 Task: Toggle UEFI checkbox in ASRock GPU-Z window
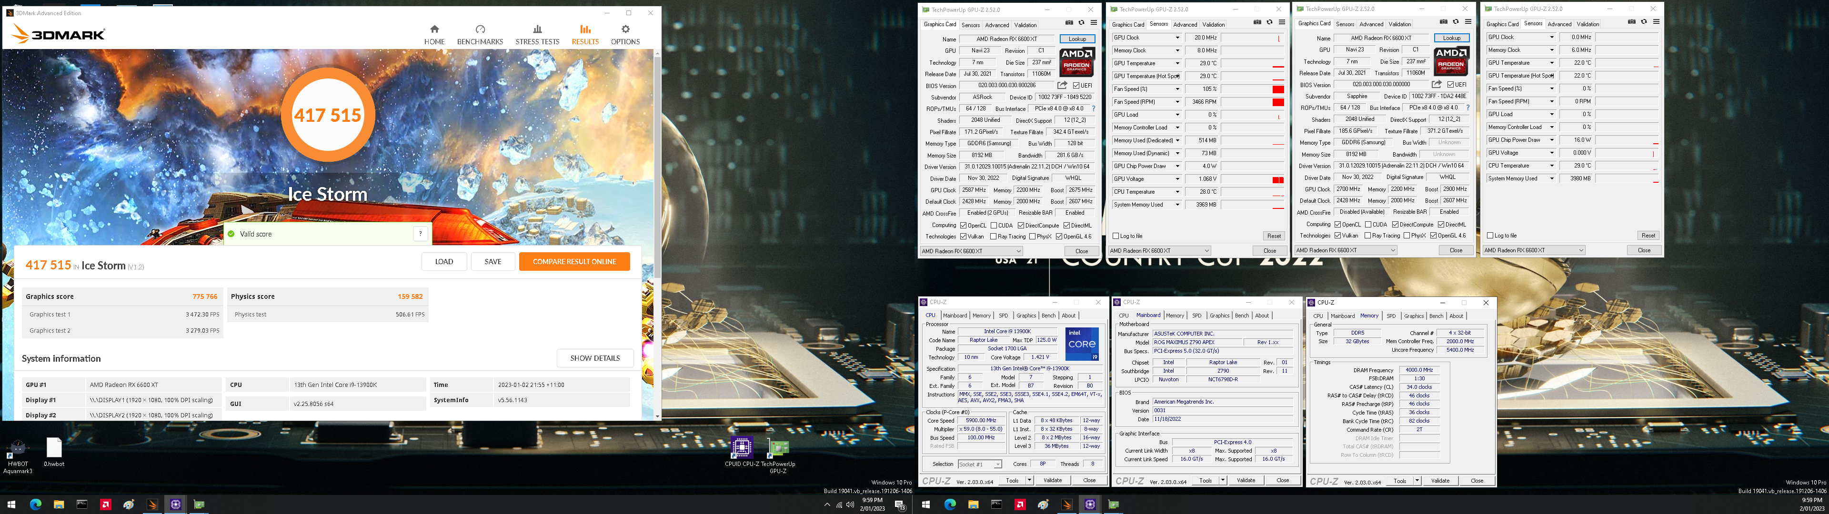(1076, 85)
